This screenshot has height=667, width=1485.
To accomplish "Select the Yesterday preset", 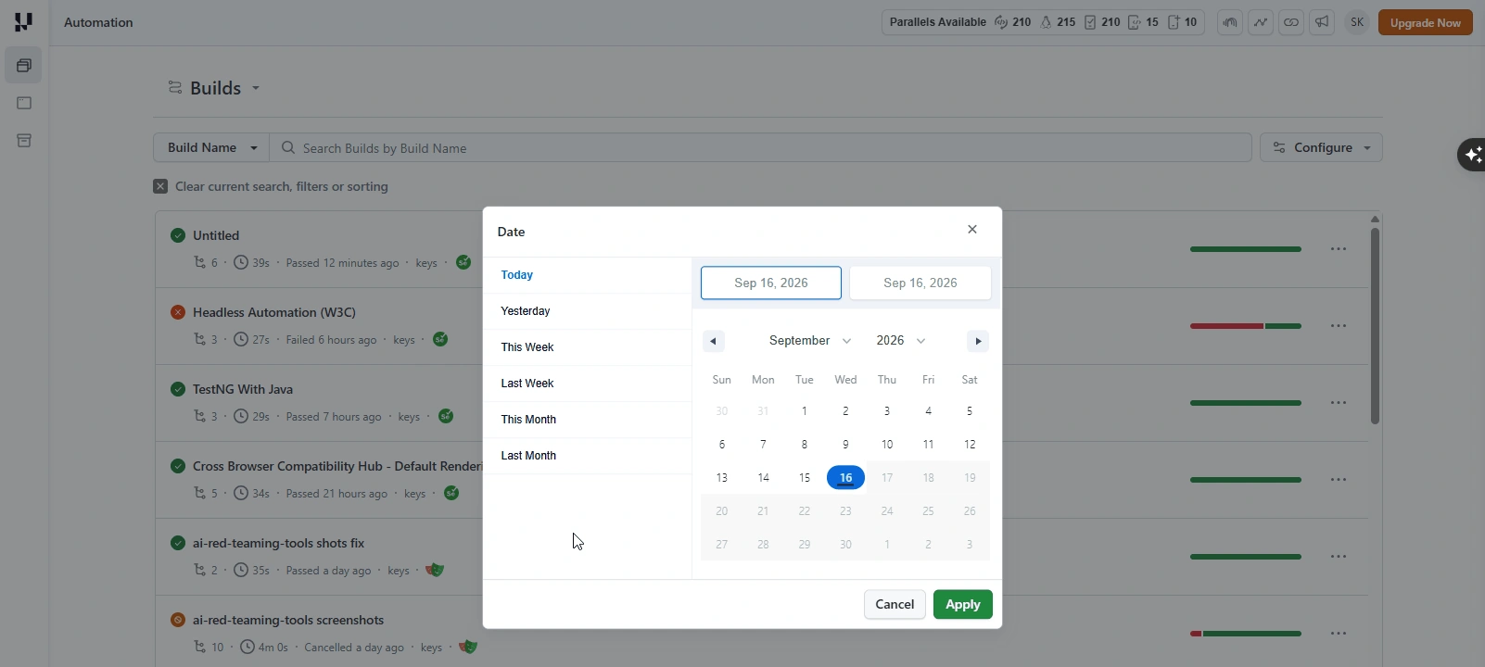I will [x=588, y=311].
